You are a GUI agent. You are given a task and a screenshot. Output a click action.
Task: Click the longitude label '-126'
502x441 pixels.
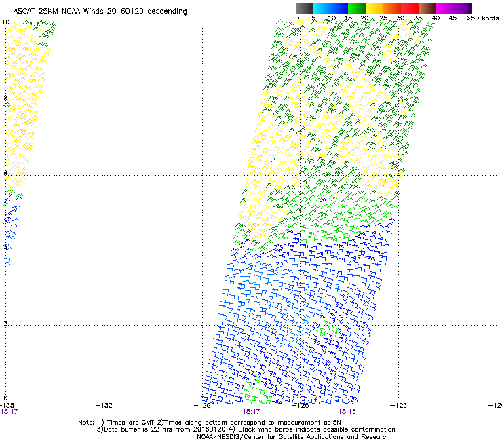301,406
